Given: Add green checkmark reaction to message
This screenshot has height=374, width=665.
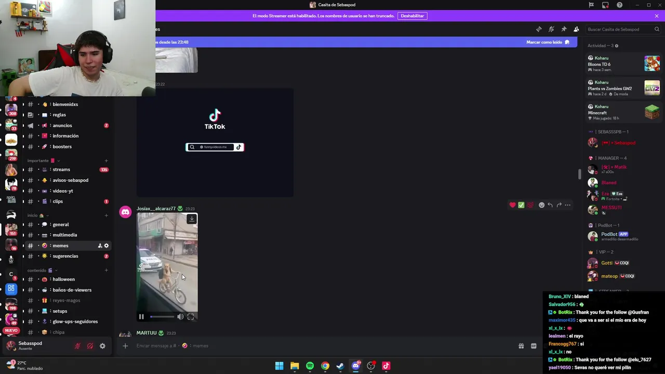Looking at the screenshot, I should [x=521, y=205].
